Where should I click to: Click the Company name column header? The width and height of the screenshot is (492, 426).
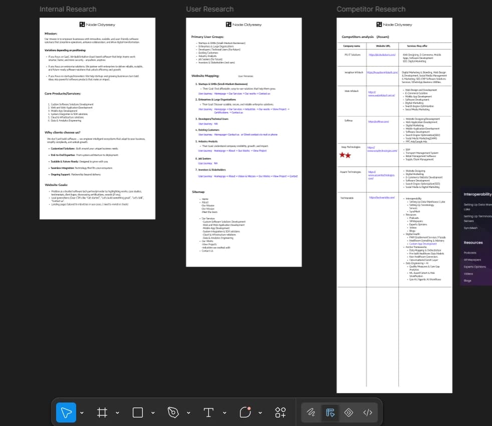352,46
